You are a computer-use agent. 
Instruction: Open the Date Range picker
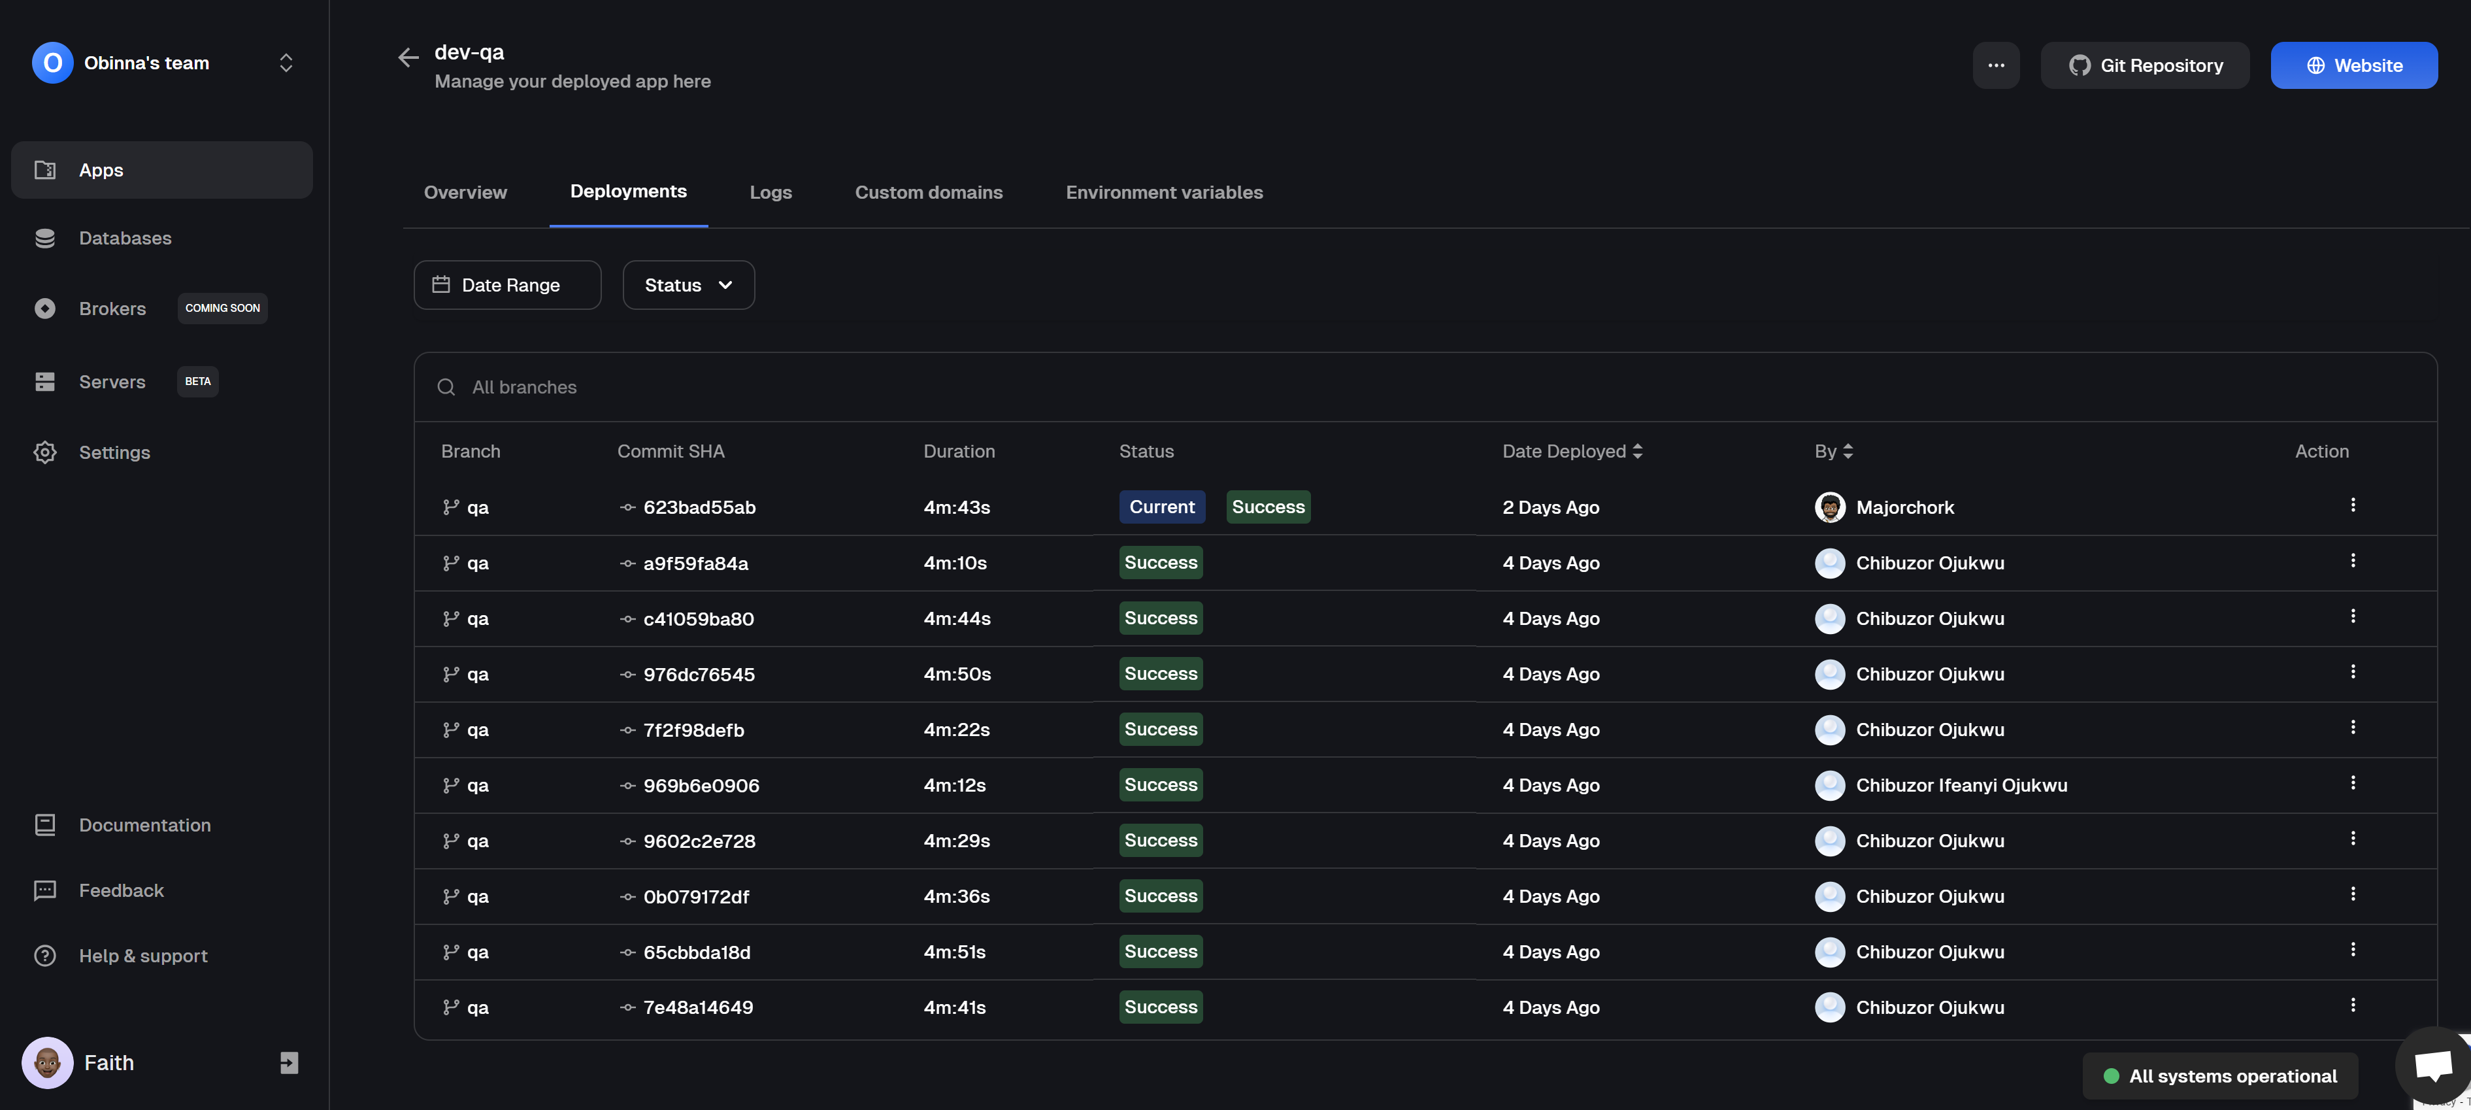click(506, 285)
